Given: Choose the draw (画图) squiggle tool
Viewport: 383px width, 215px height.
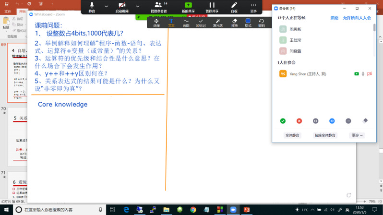Looking at the screenshot, I should coord(186,22).
